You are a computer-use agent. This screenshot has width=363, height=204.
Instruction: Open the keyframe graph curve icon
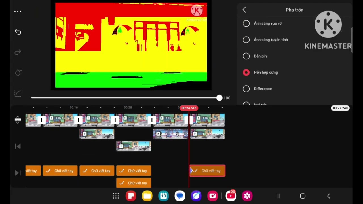click(x=18, y=94)
